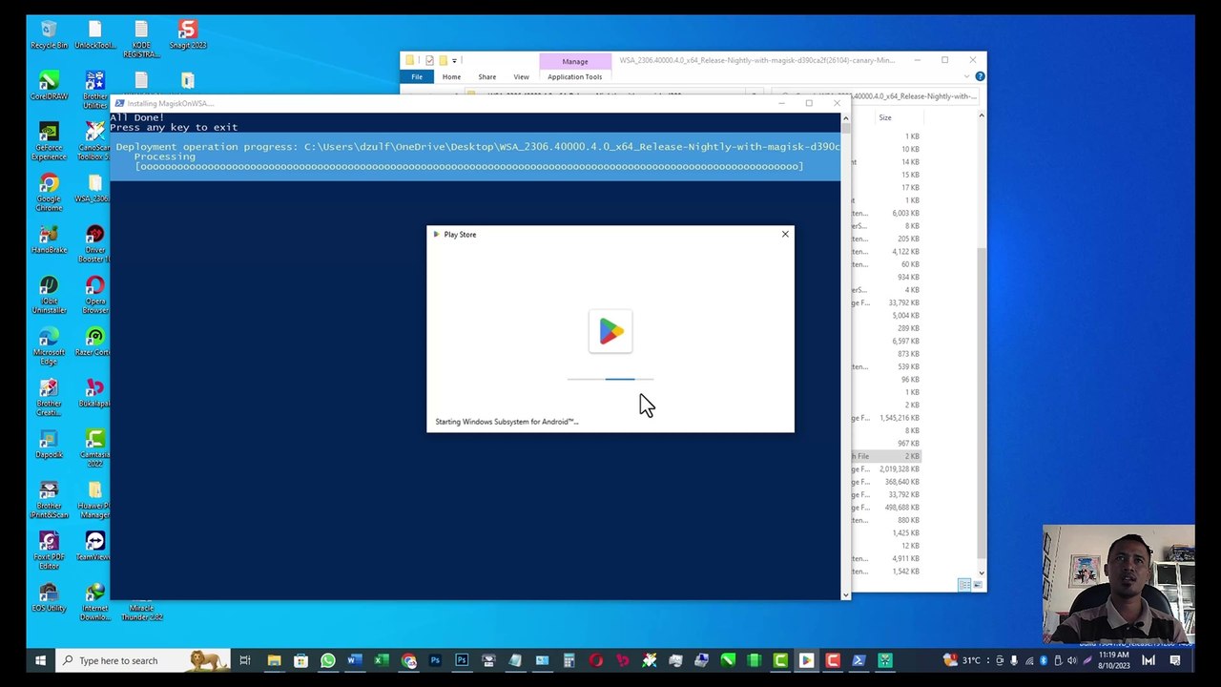Open the Opera Browser desktop shortcut
This screenshot has height=687, width=1221.
click(94, 296)
